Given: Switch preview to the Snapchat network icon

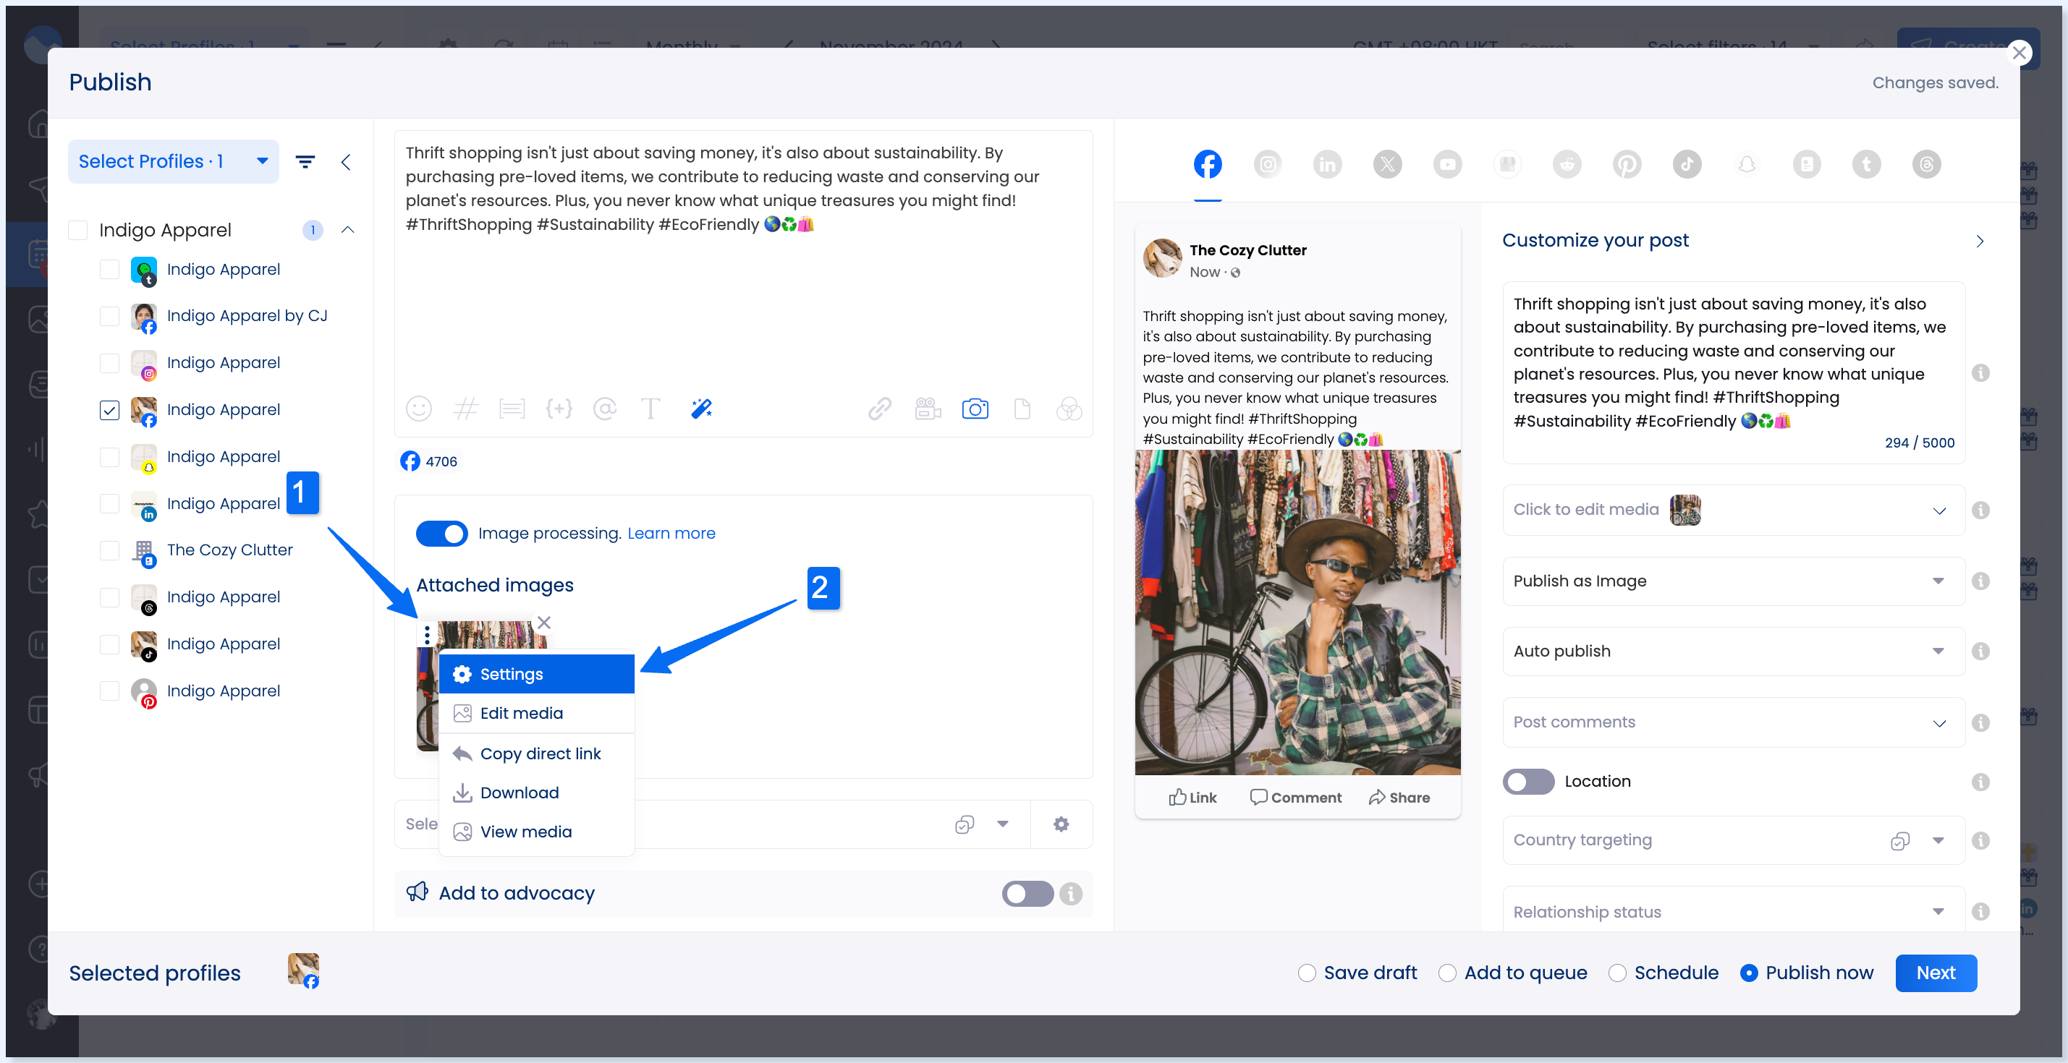Looking at the screenshot, I should 1747,164.
